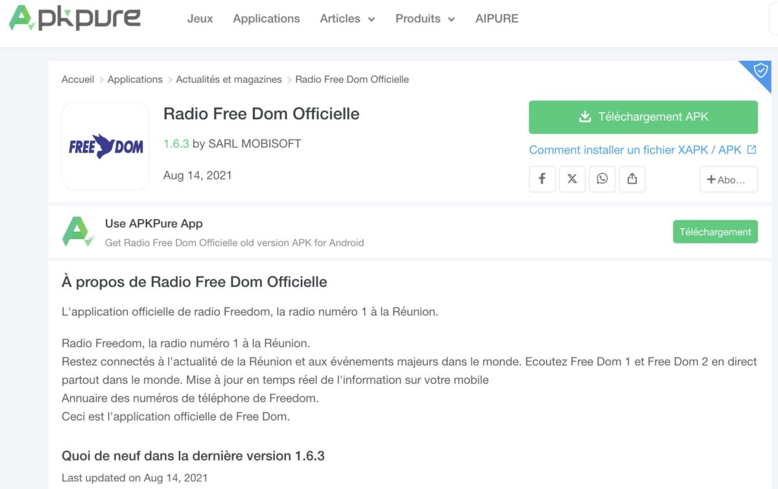This screenshot has width=778, height=489.
Task: Expand the Produits dropdown menu
Action: coord(425,19)
